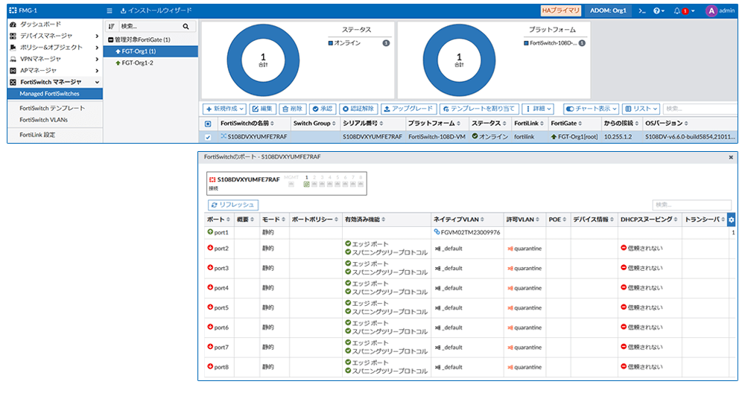The width and height of the screenshot is (745, 393).
Task: Open FortiLink 設定 page
Action: pyautogui.click(x=37, y=135)
